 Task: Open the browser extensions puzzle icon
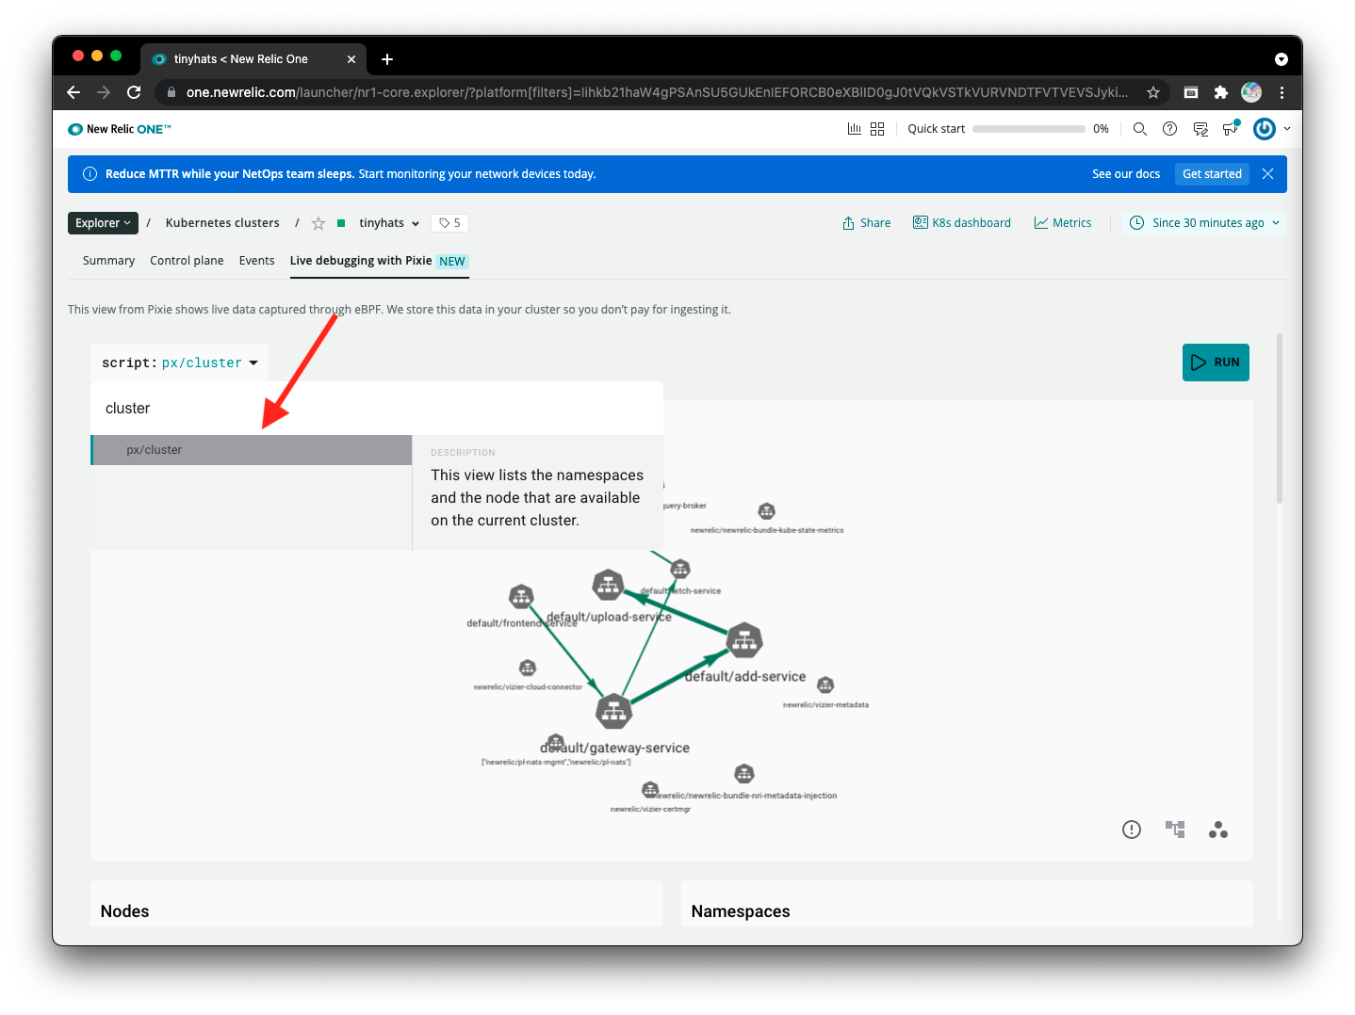pyautogui.click(x=1220, y=92)
